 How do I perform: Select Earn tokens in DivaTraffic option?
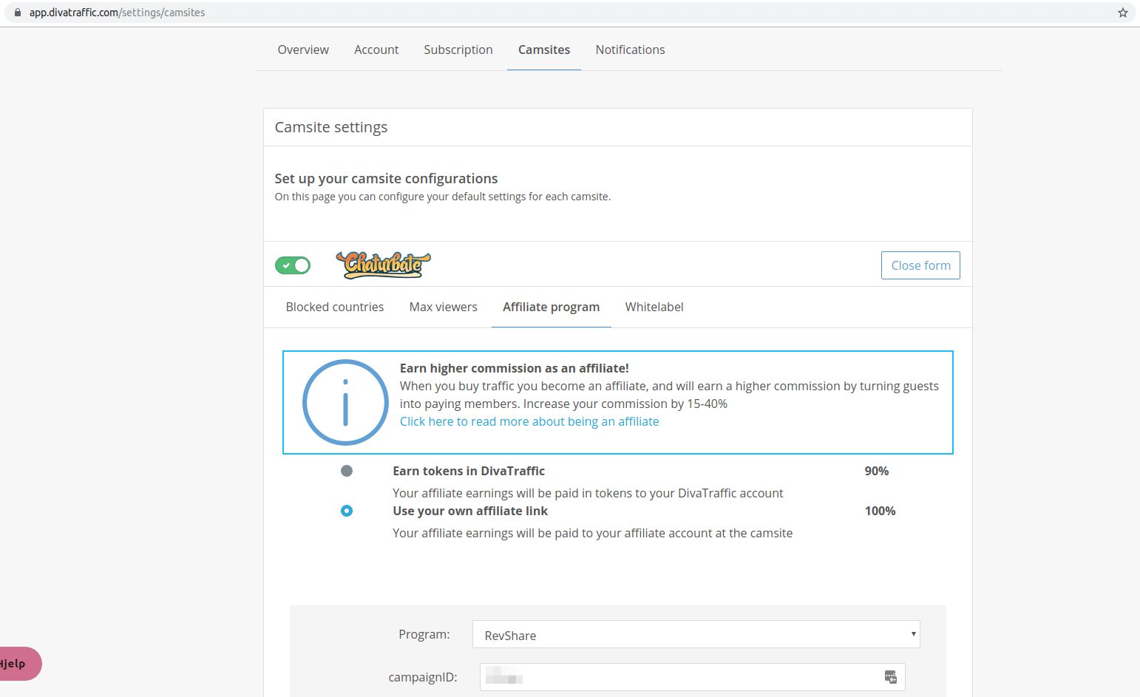click(347, 471)
